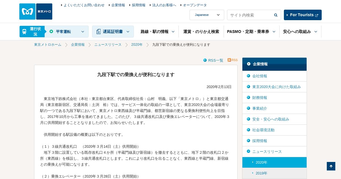Go to 企業情報 breadcrumb
The height and width of the screenshot is (179, 341).
coord(78,45)
